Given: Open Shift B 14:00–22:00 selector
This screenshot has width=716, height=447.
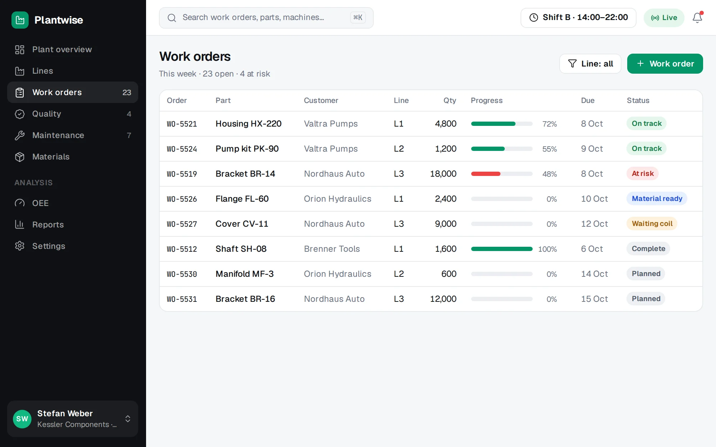Looking at the screenshot, I should click(x=579, y=18).
